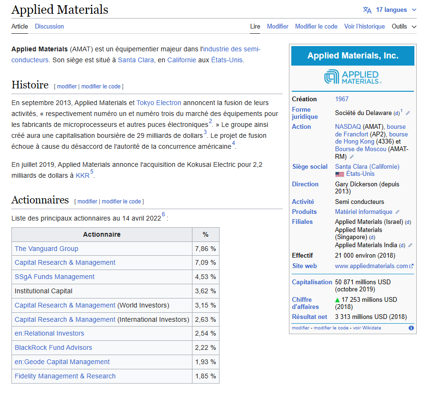Click the Applied Materials logo image
The image size is (431, 395).
[x=353, y=77]
